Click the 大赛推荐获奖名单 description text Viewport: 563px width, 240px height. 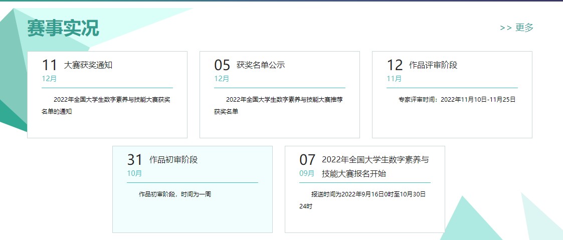click(279, 105)
